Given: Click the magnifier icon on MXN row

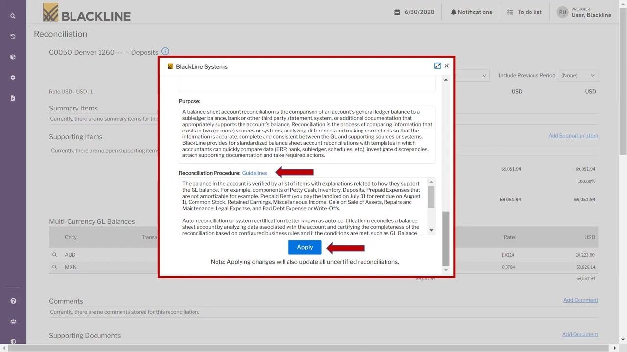Looking at the screenshot, I should [55, 267].
